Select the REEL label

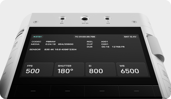(x=90, y=42)
